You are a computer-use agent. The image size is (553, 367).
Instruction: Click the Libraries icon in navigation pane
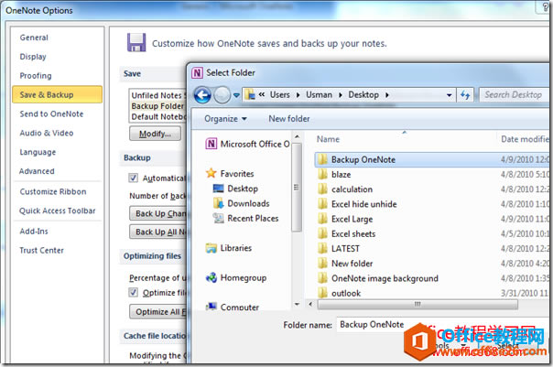click(x=211, y=248)
